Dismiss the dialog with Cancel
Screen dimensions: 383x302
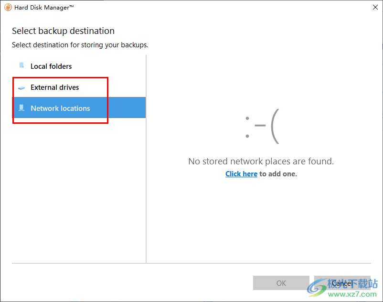342,283
